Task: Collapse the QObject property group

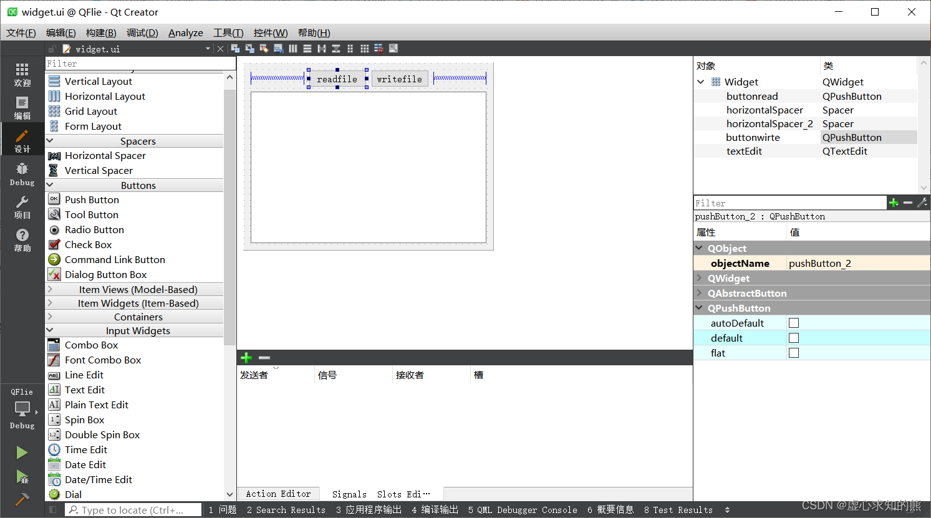Action: 699,248
